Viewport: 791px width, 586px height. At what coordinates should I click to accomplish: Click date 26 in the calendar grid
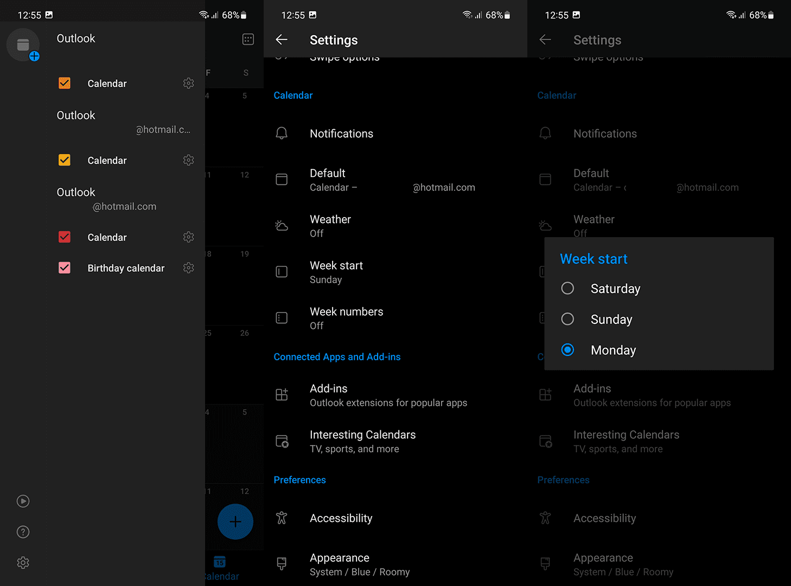click(245, 333)
